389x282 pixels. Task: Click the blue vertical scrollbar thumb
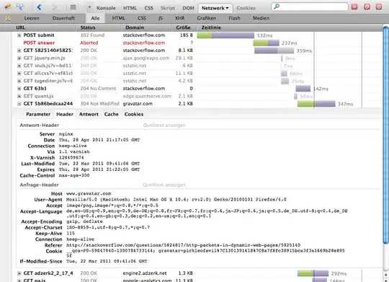click(x=385, y=135)
